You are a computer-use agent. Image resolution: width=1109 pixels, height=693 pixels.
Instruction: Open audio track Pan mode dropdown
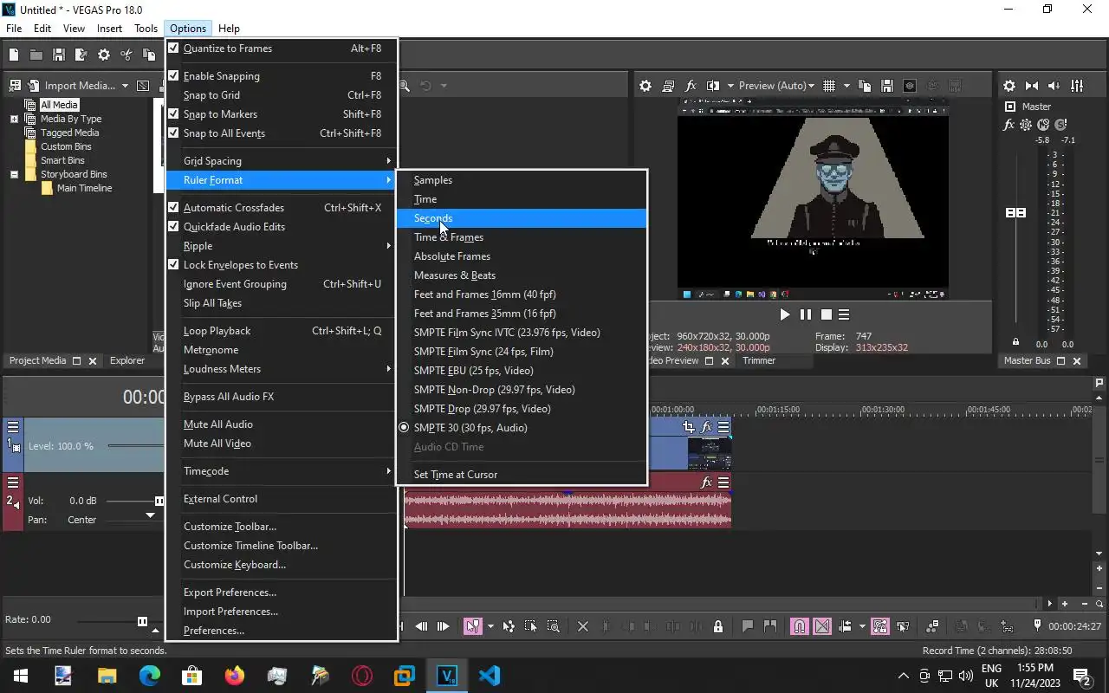pyautogui.click(x=150, y=515)
